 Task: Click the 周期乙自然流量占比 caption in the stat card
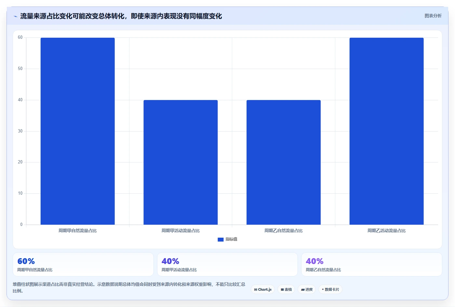[x=323, y=270]
